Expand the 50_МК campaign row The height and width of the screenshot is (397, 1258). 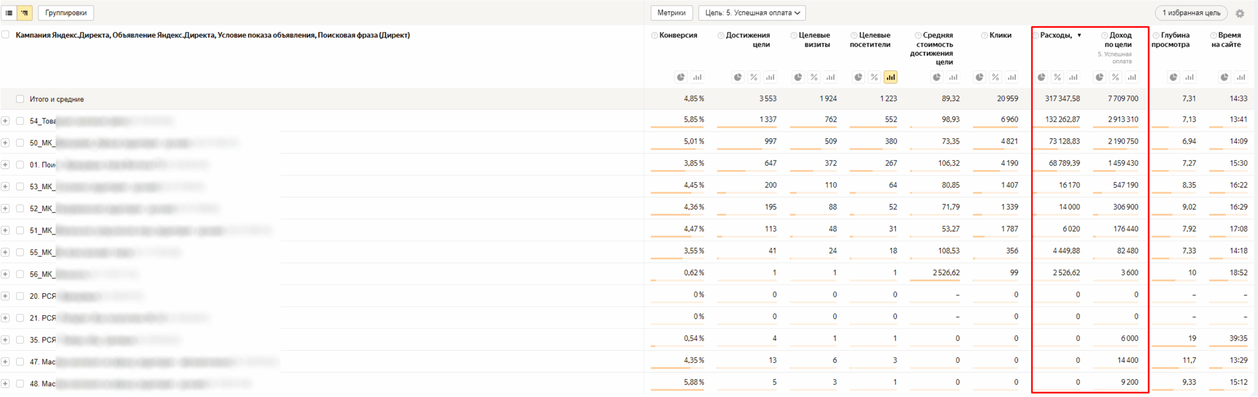pyautogui.click(x=5, y=143)
